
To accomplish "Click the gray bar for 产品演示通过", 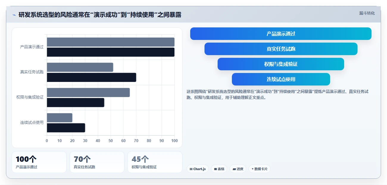I will coord(110,42).
